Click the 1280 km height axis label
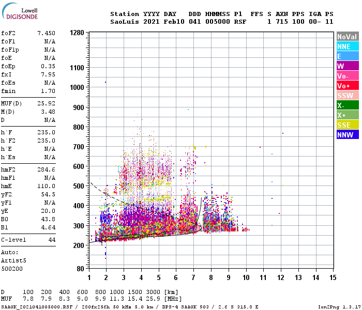Screen dimensions: 362x310 [77, 33]
